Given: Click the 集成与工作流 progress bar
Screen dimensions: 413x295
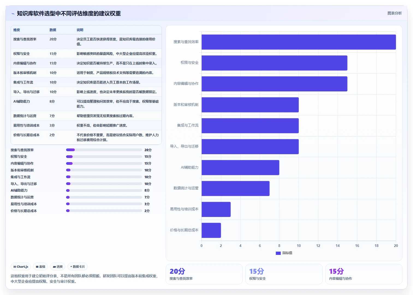Looking at the screenshot, I should pyautogui.click(x=104, y=177).
